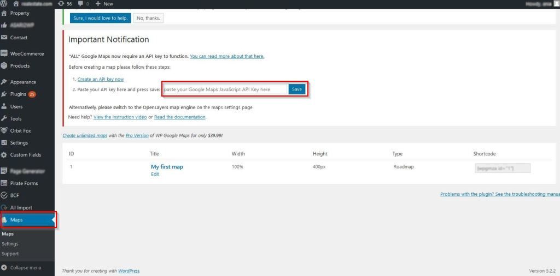Click the Appearance paintbrush icon

pos(5,82)
